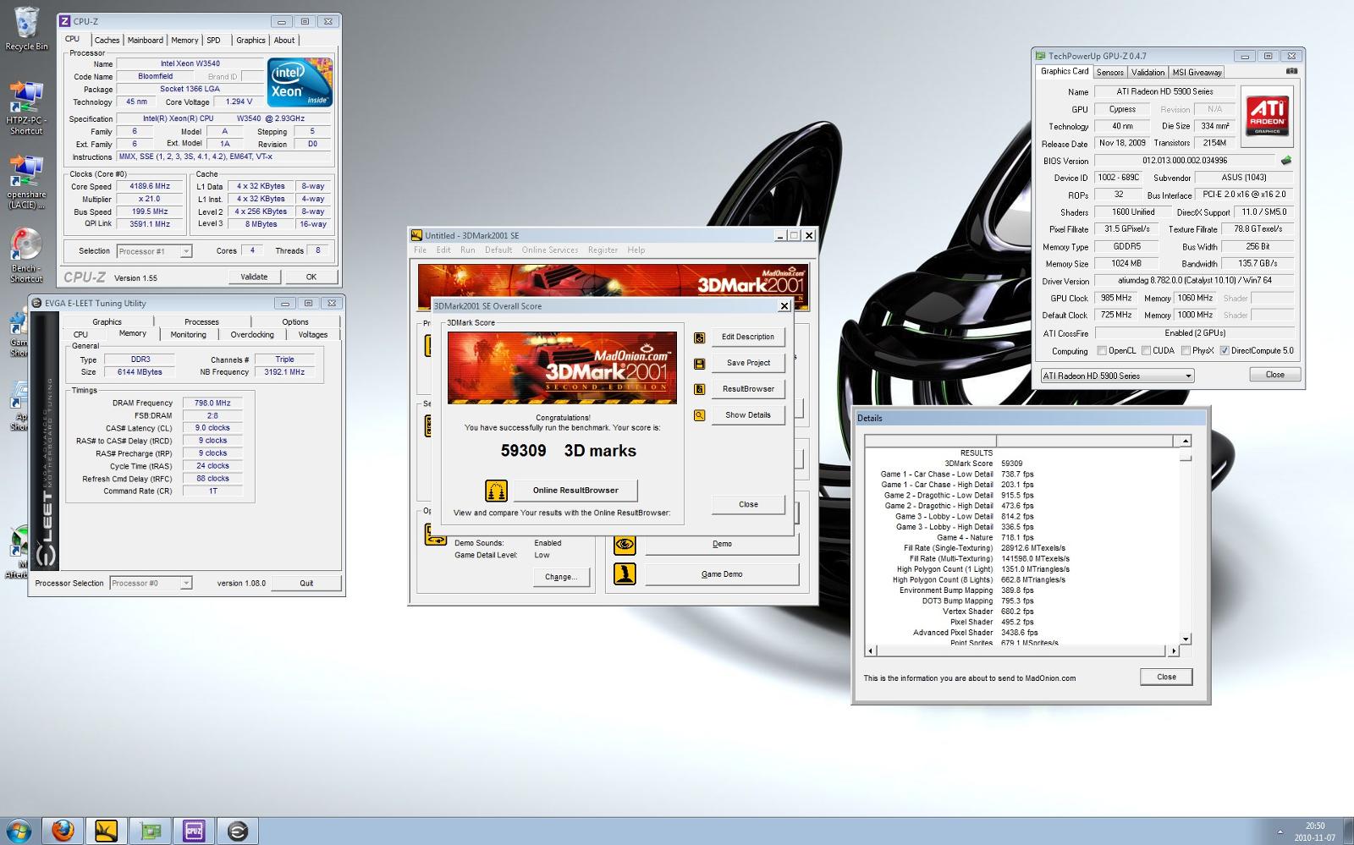1354x845 pixels.
Task: Click taskbar clock showing 20:50
Action: [1314, 826]
